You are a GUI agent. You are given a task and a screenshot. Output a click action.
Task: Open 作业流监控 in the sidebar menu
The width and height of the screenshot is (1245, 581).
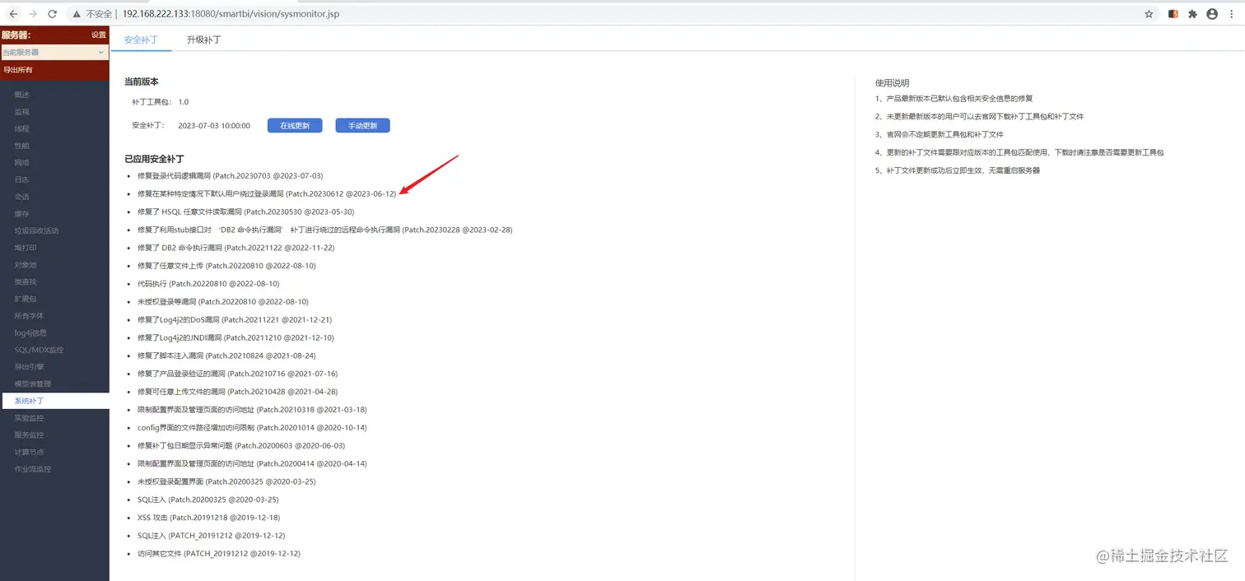tap(33, 469)
